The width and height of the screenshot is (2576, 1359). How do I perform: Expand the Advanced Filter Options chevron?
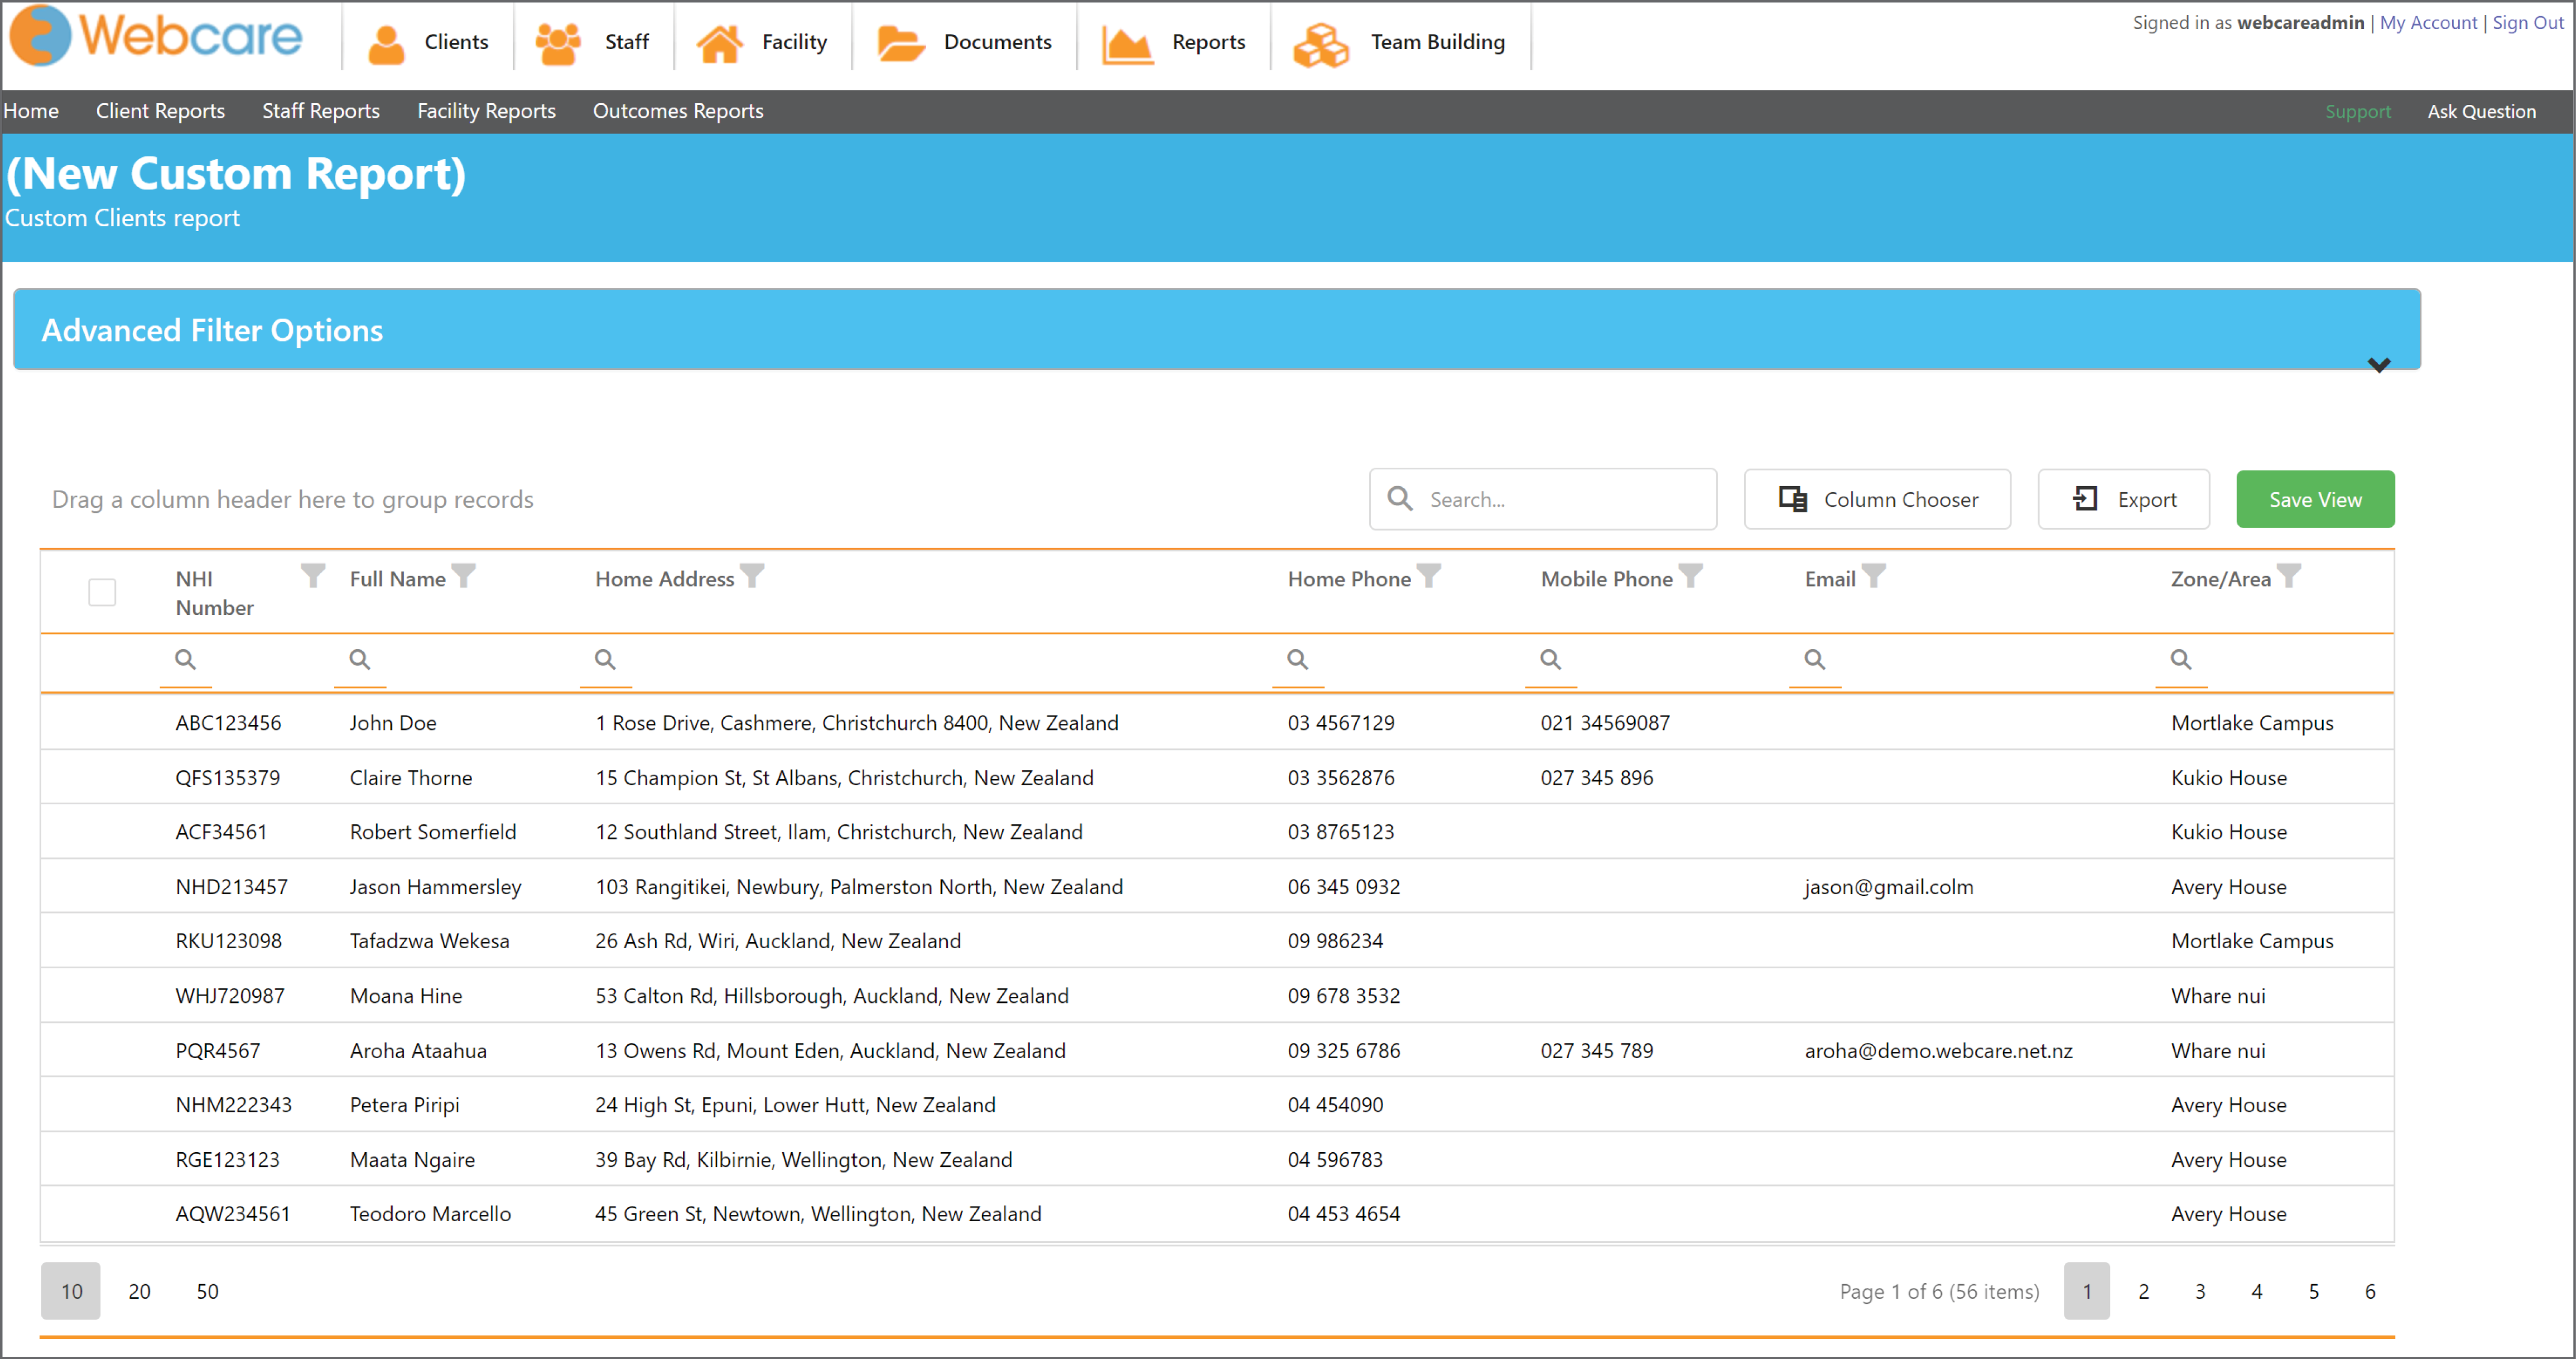(x=2379, y=365)
